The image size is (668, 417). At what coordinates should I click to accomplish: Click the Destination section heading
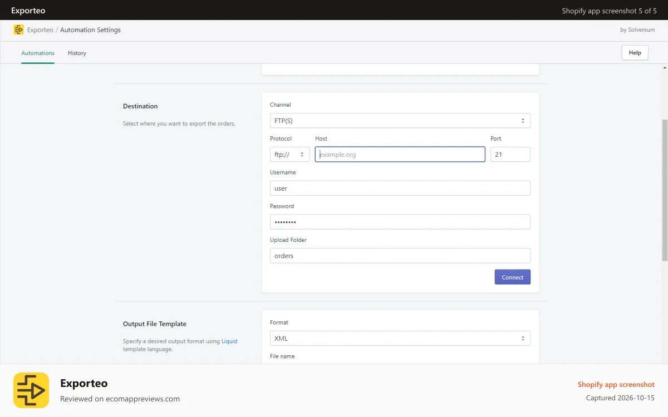click(140, 106)
